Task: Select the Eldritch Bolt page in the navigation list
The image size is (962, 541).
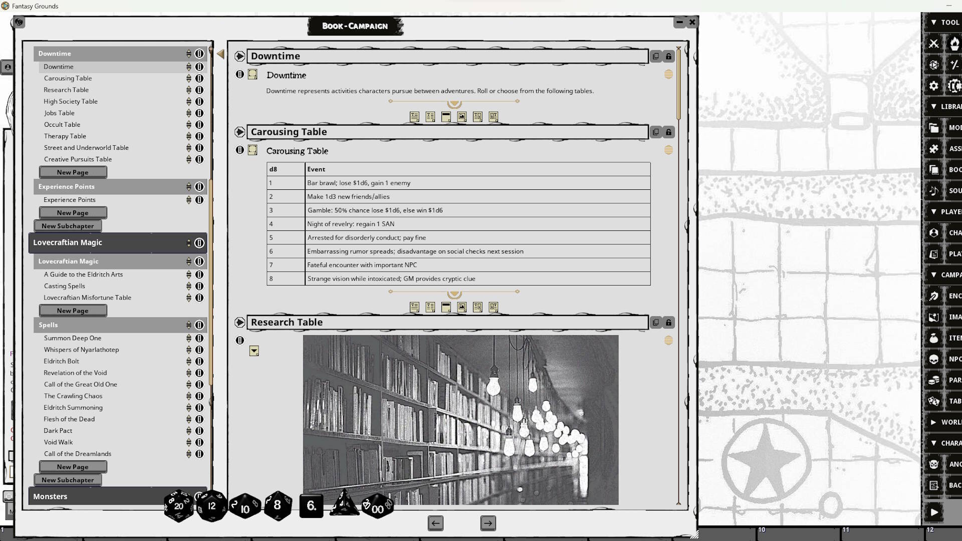Action: 61,361
